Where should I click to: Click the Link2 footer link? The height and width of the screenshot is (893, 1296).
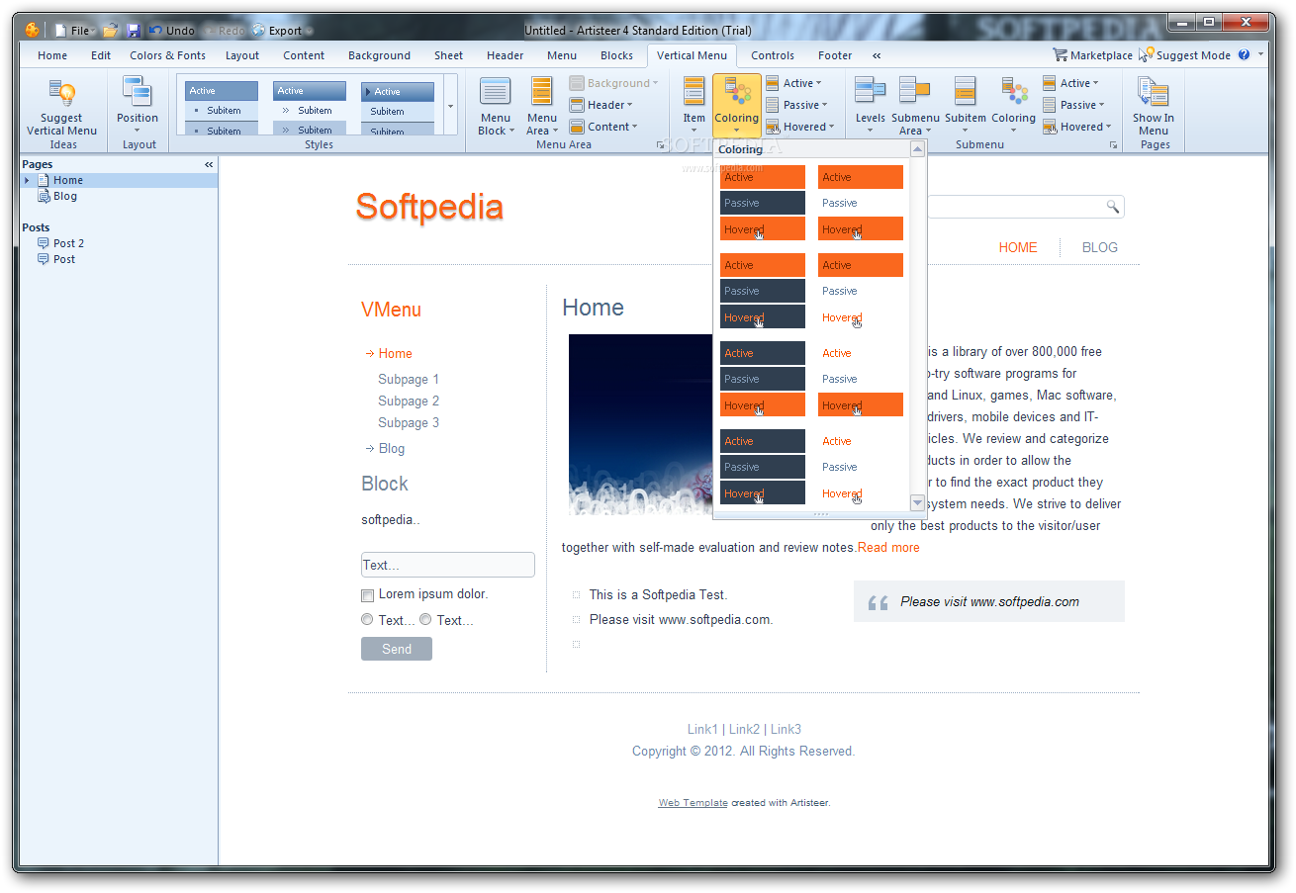click(745, 729)
